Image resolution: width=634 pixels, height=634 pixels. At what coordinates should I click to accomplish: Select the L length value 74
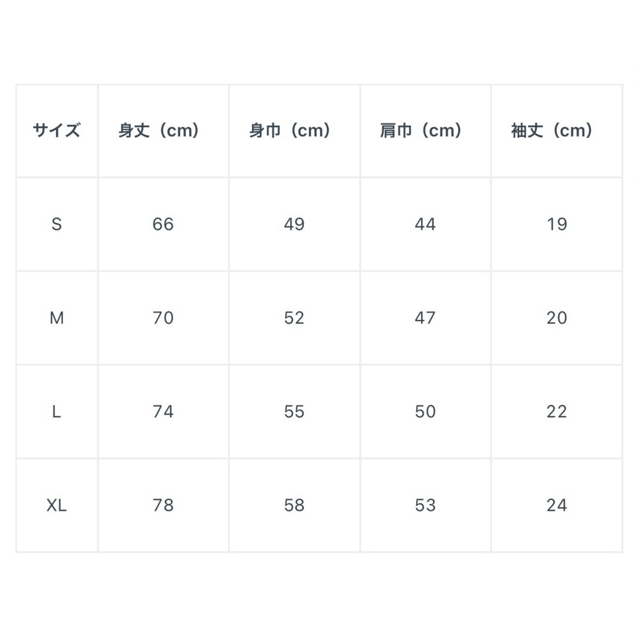pyautogui.click(x=163, y=412)
